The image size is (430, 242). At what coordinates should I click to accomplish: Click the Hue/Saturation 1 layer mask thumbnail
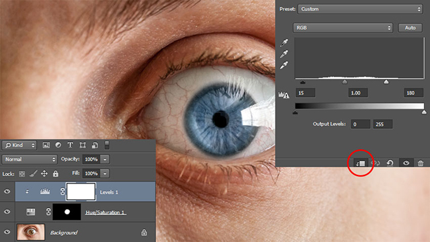pos(67,212)
